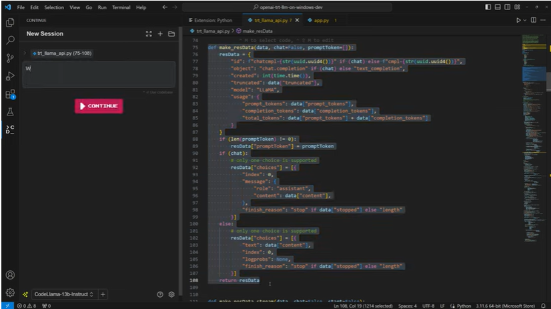
Task: Start a new Continue session with plus icon
Action: (160, 34)
